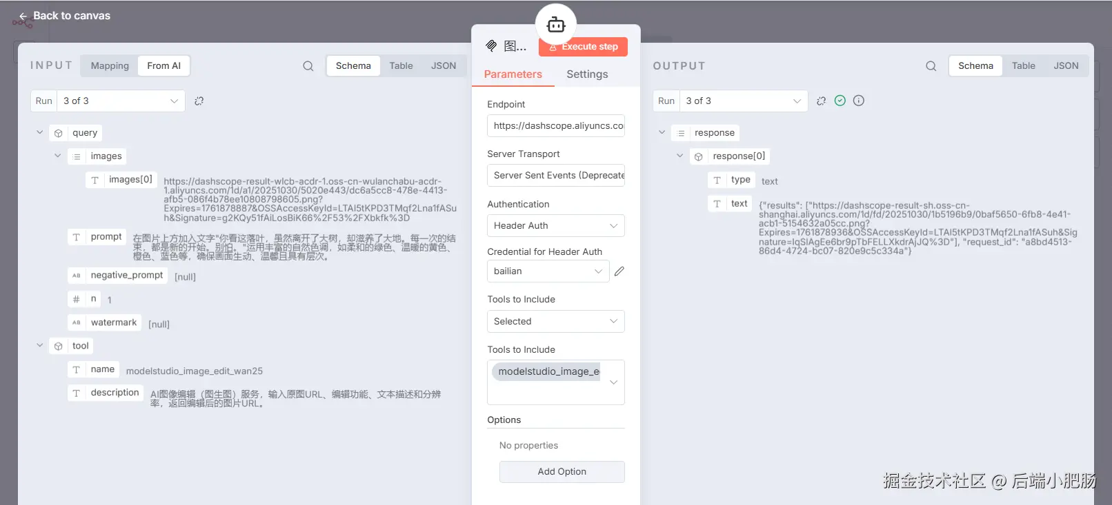1112x505 pixels.
Task: Click the text type icon beside description
Action: [77, 393]
